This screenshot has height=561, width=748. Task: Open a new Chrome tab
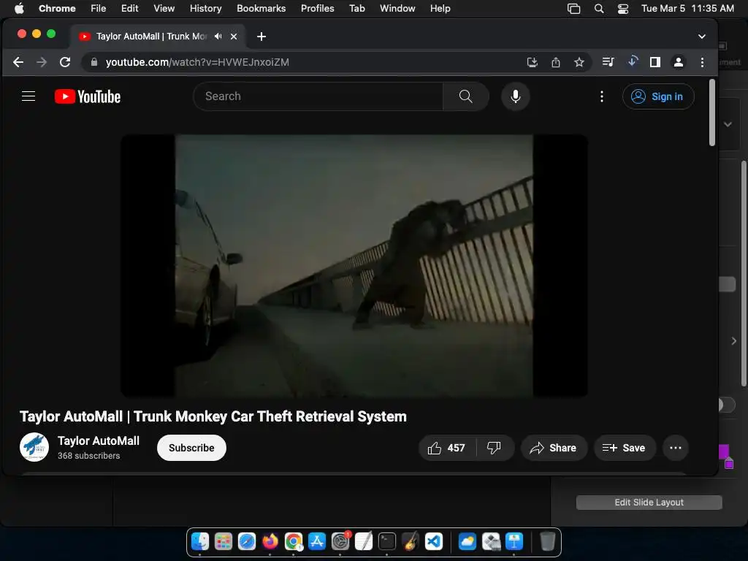[x=262, y=37]
